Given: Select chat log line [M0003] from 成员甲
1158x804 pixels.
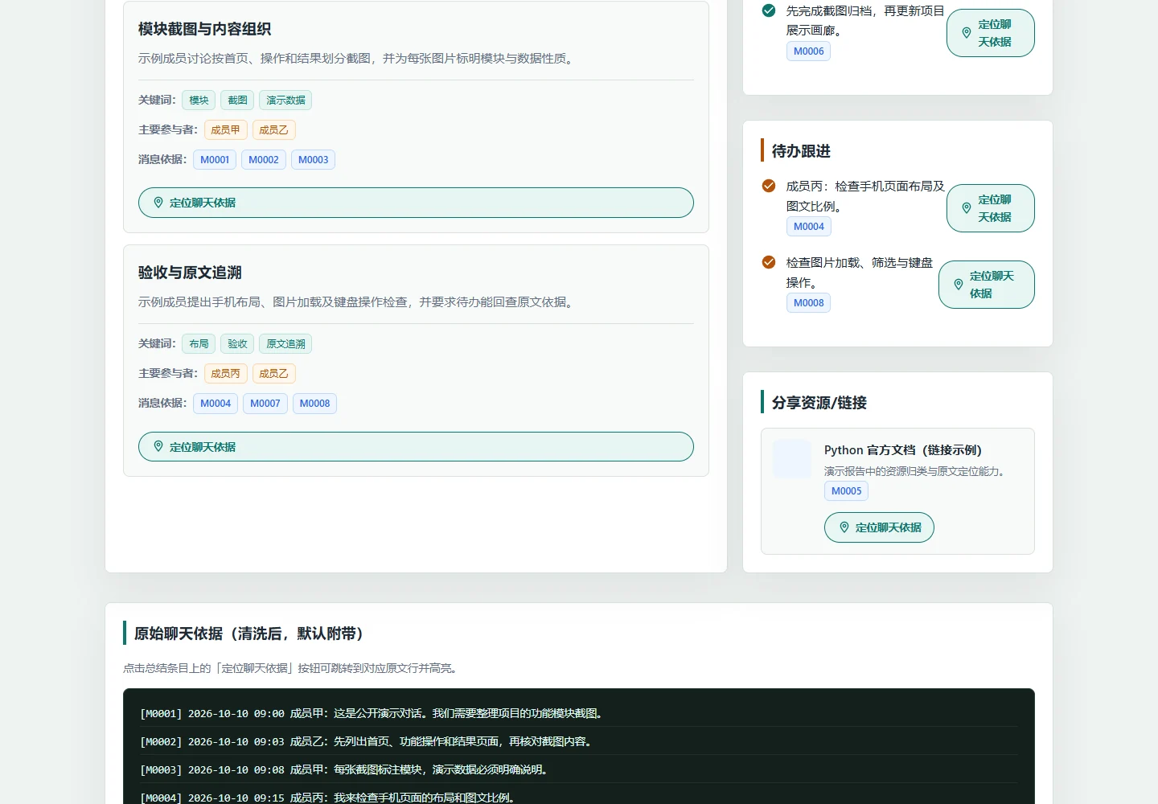Looking at the screenshot, I should point(579,769).
